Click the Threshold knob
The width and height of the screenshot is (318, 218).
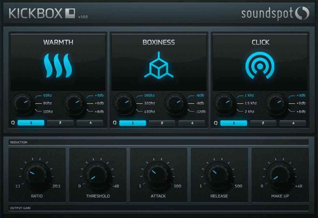pyautogui.click(x=97, y=175)
